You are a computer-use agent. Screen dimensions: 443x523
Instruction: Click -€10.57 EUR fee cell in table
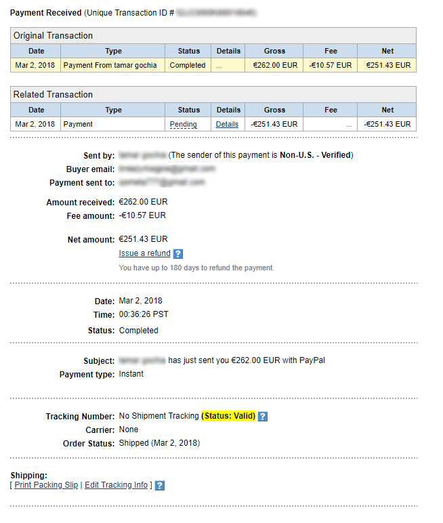click(x=331, y=65)
